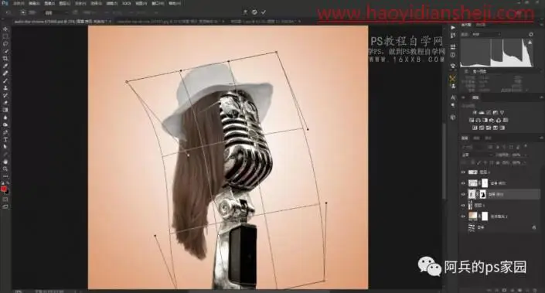
Task: Toggle visibility of the microphone layer below the selected one
Action: coord(463,206)
